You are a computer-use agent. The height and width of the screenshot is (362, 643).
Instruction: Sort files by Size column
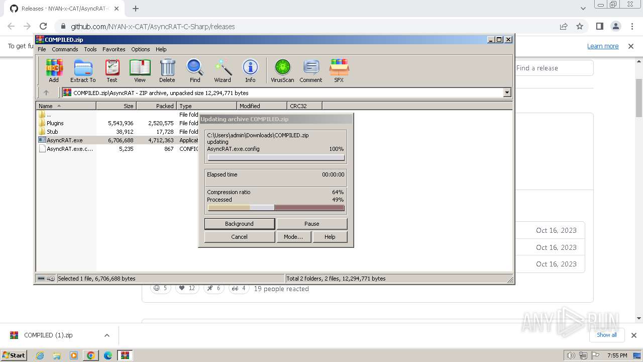[116, 106]
